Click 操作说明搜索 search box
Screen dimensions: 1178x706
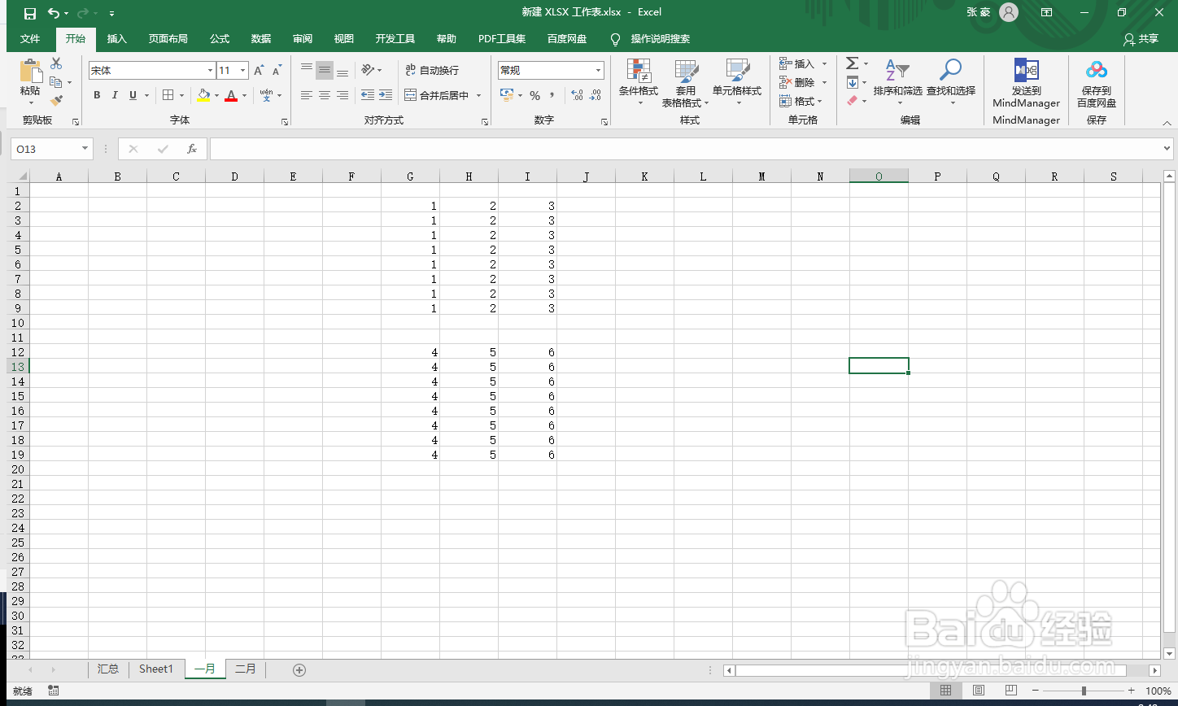coord(660,38)
